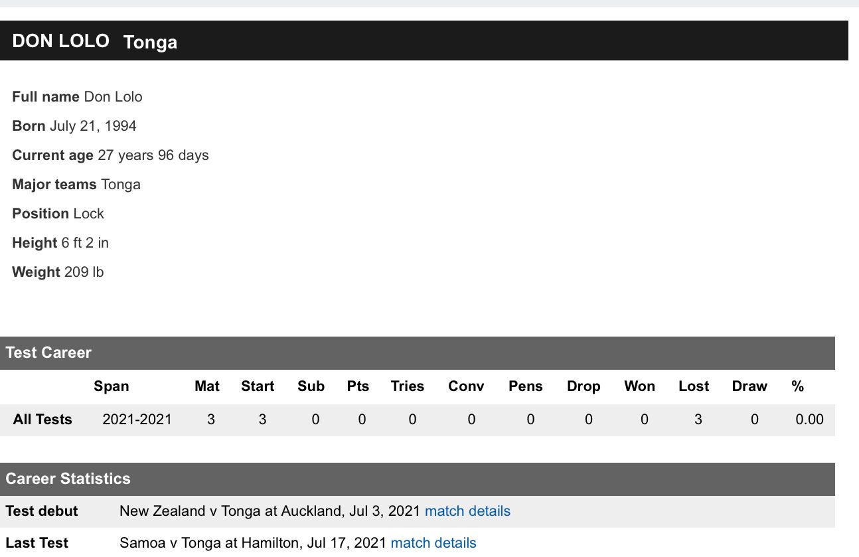The width and height of the screenshot is (859, 557).
Task: Click the 2021-2021 span value
Action: 137,420
